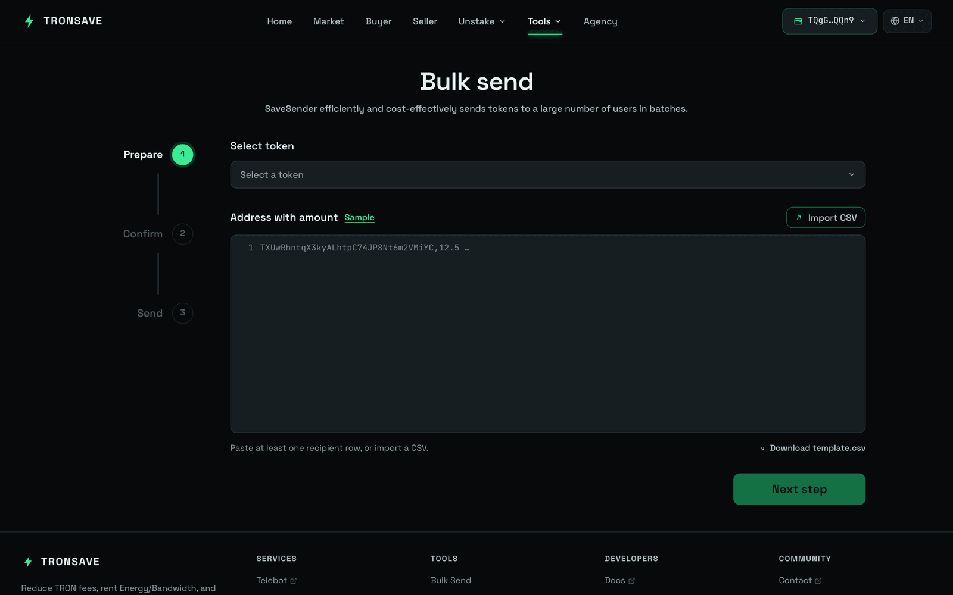Image resolution: width=953 pixels, height=595 pixels.
Task: Select step 3 Send circle
Action: (x=182, y=313)
